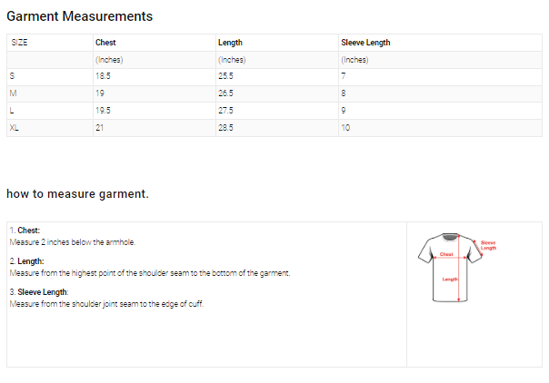549x383 pixels.
Task: Click the 27.5 length value cell
Action: (x=226, y=111)
